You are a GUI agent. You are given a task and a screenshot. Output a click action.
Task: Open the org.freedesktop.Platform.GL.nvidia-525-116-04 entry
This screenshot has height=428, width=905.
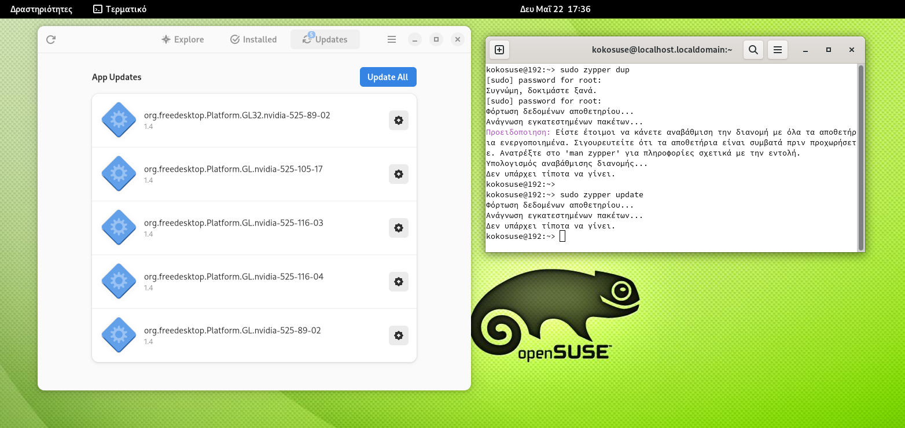(254, 282)
